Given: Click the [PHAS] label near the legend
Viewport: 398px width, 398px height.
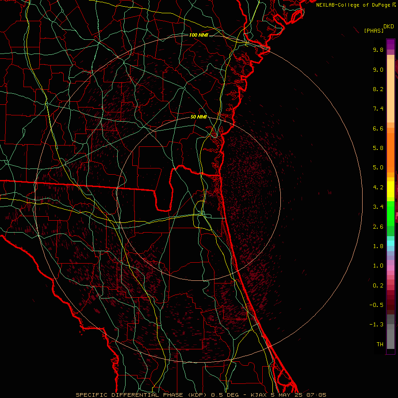Looking at the screenshot, I should pos(374,31).
